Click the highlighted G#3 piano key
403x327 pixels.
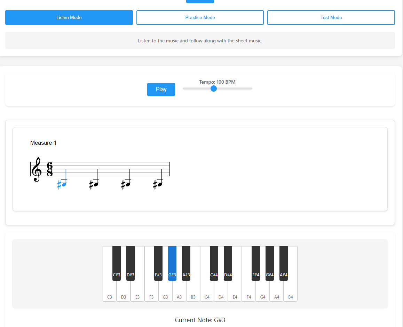click(172, 263)
